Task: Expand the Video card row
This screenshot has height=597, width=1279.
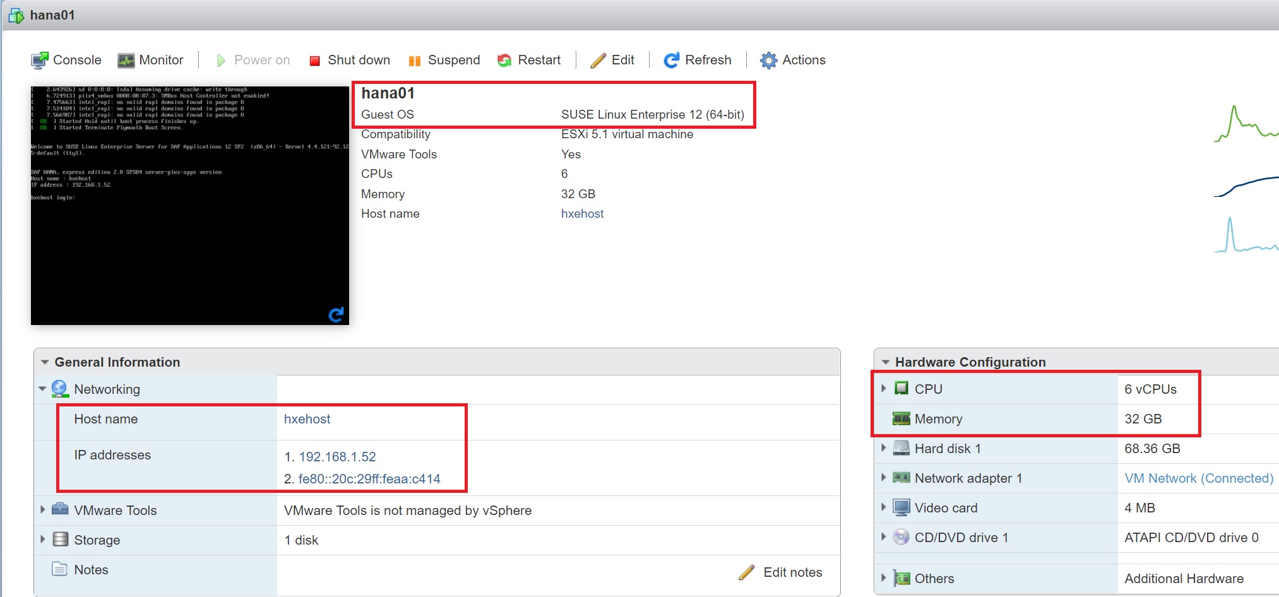Action: click(x=884, y=507)
